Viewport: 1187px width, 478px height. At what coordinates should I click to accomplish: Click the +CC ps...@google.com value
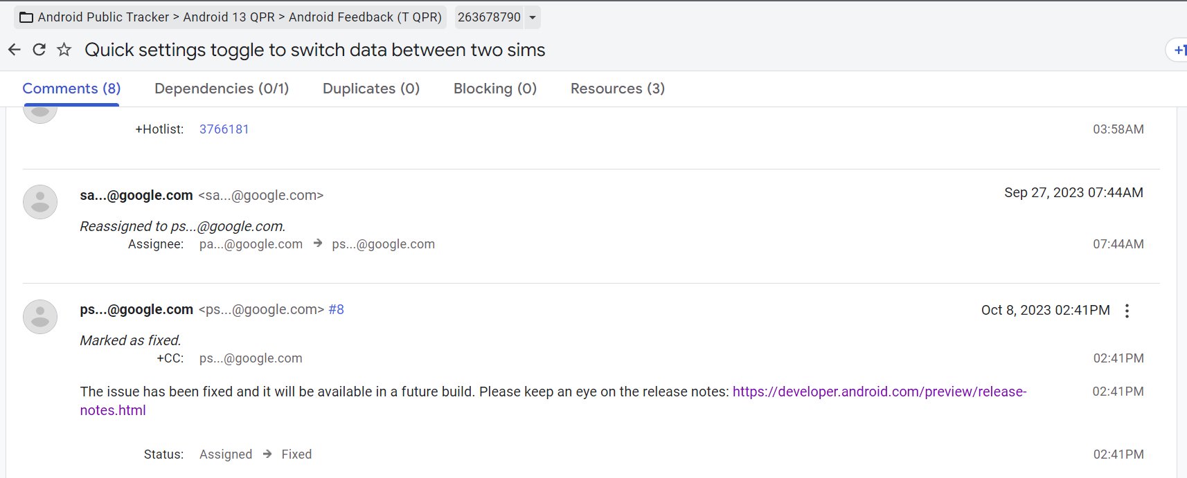point(251,358)
